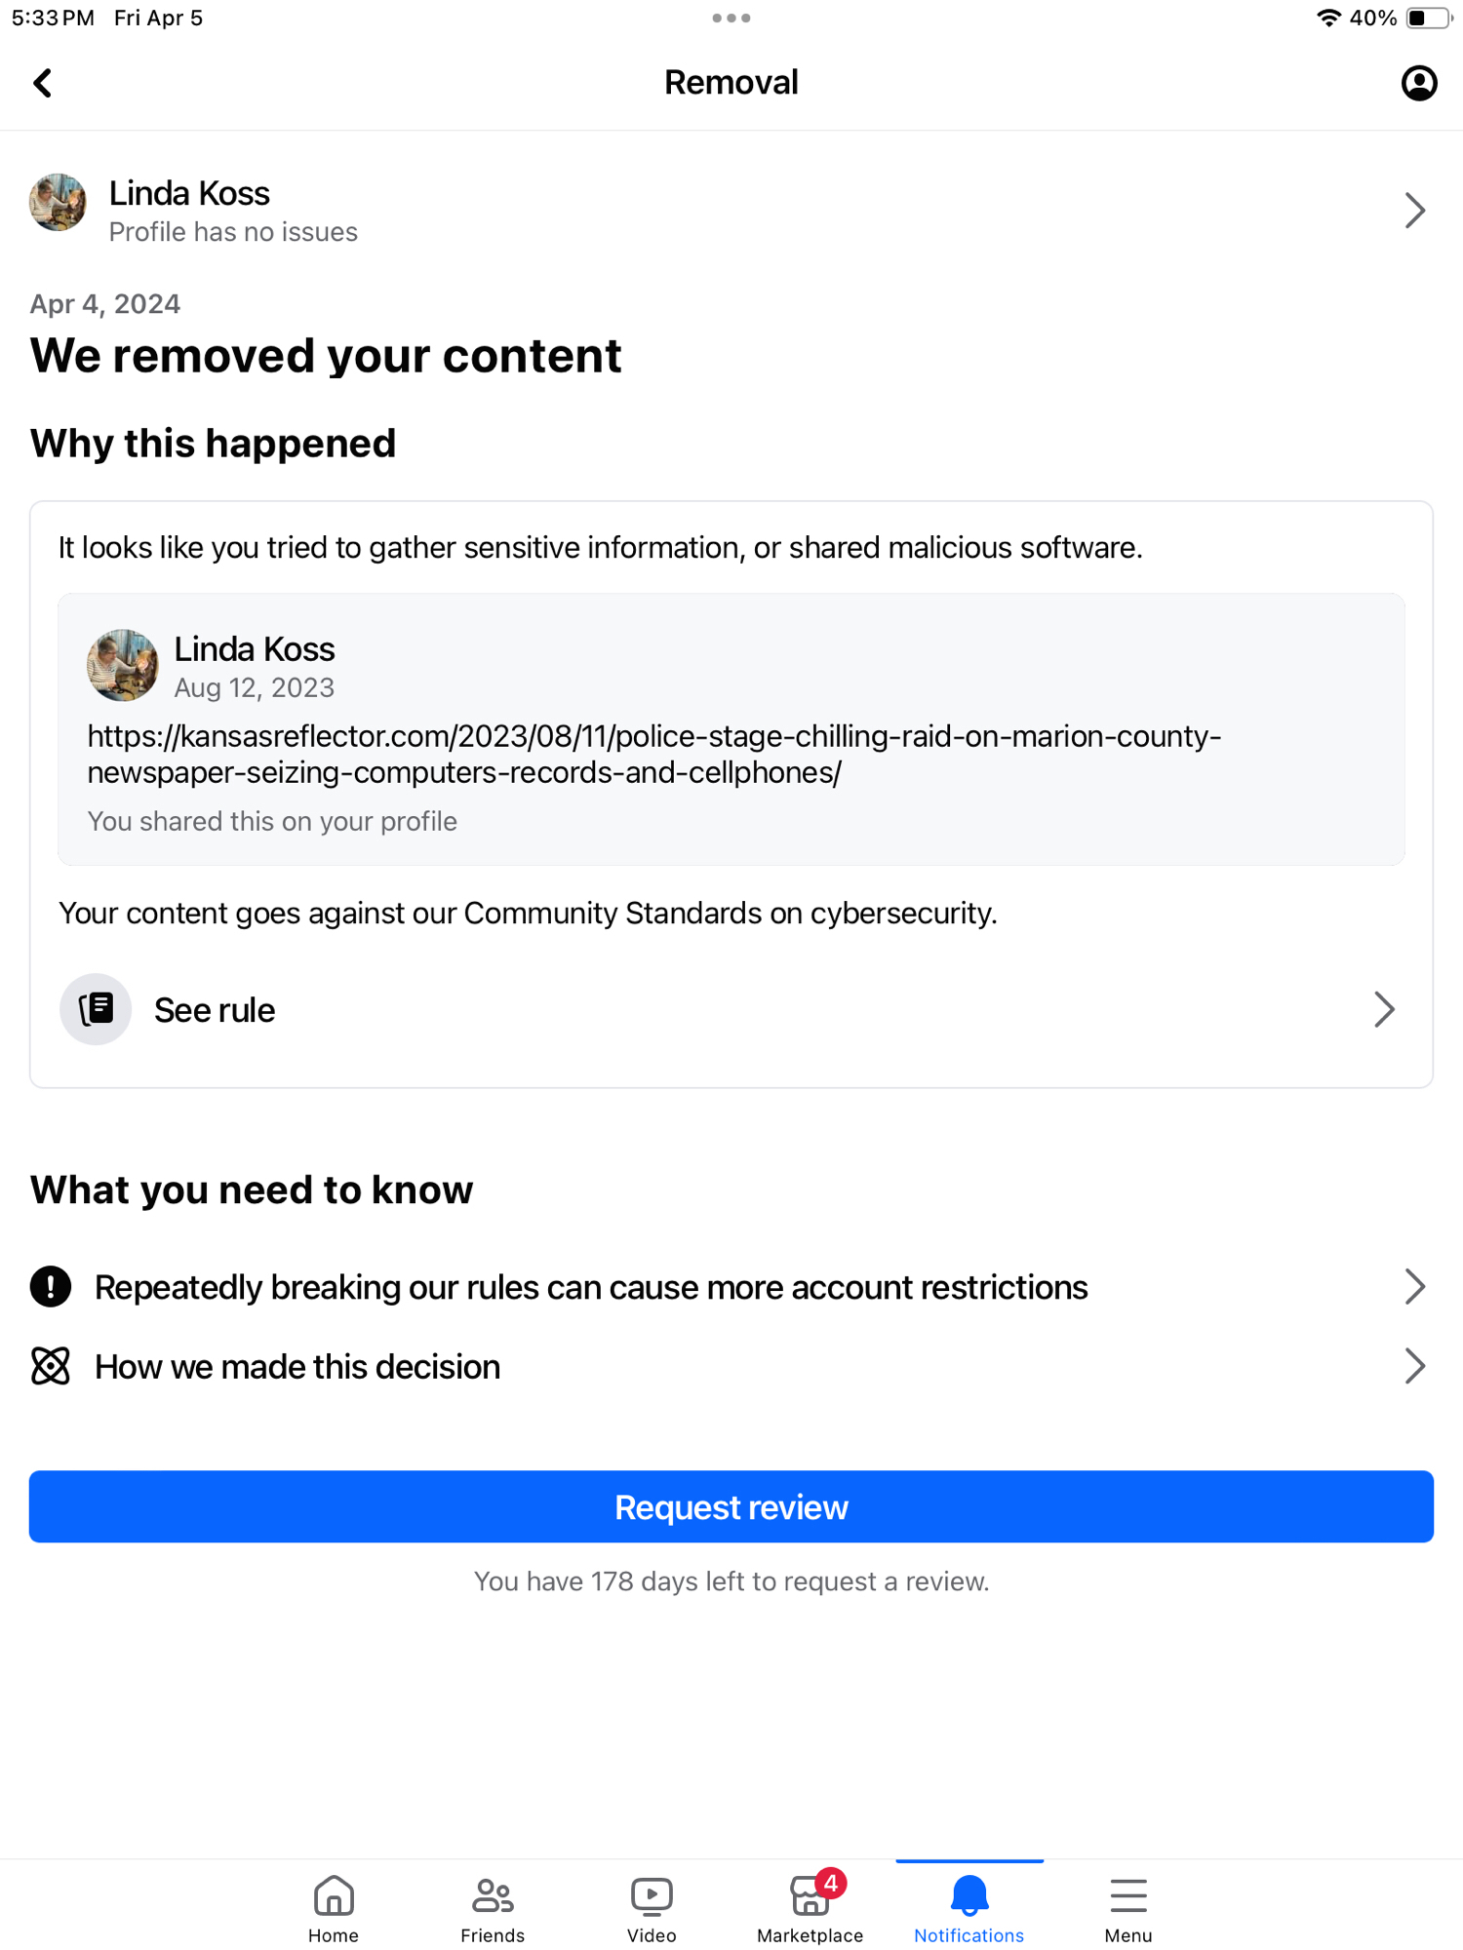Select the Notifications tab
1463x1950 pixels.
pos(969,1908)
